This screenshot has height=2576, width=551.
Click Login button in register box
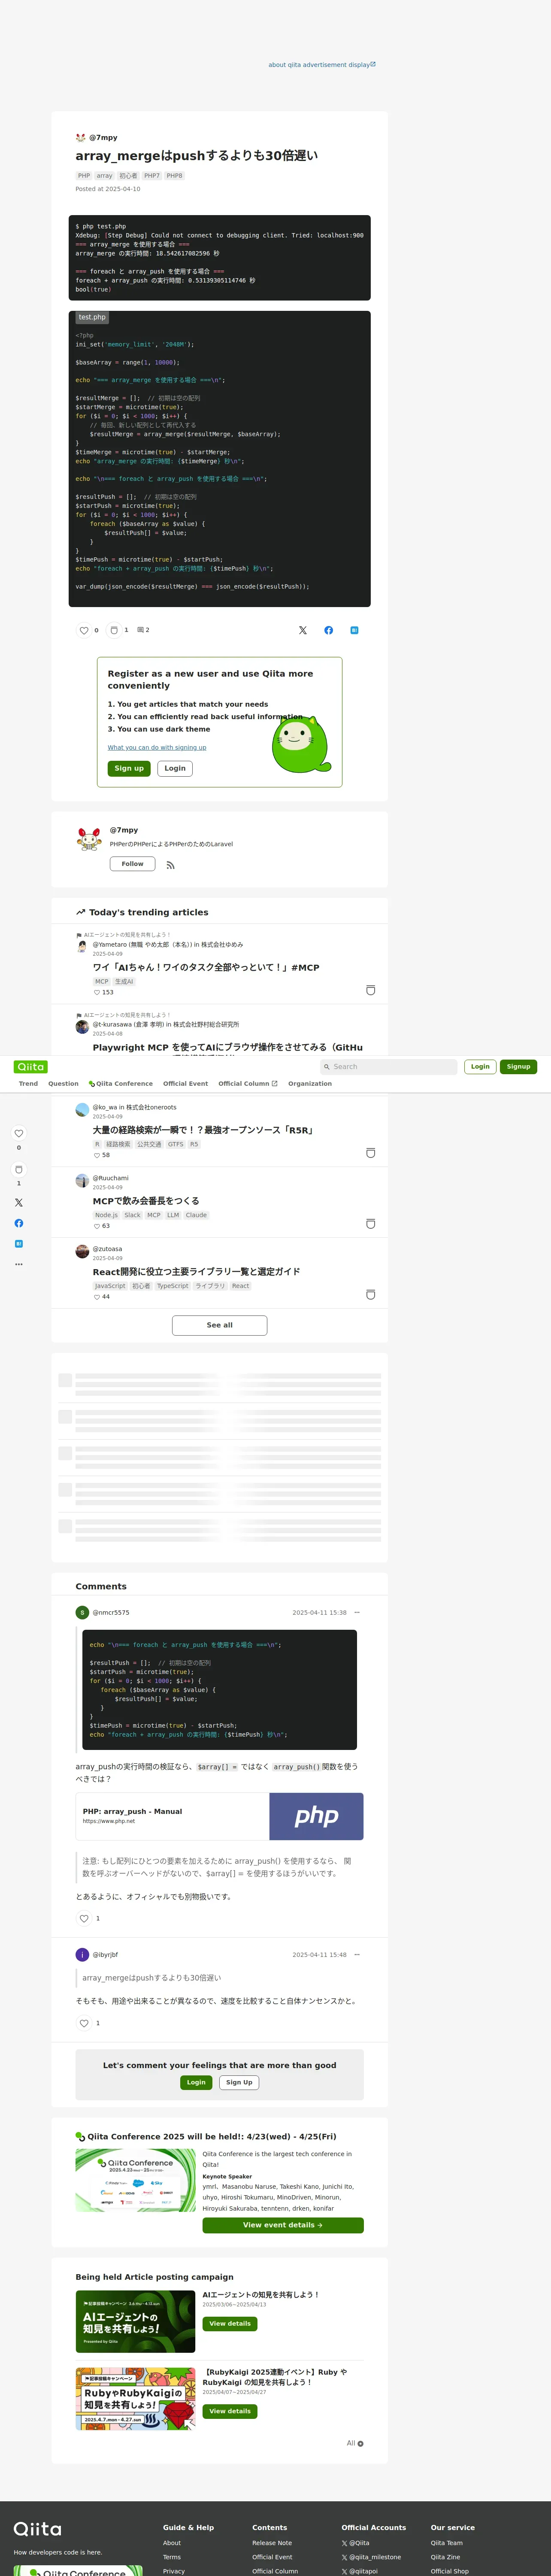click(x=175, y=768)
